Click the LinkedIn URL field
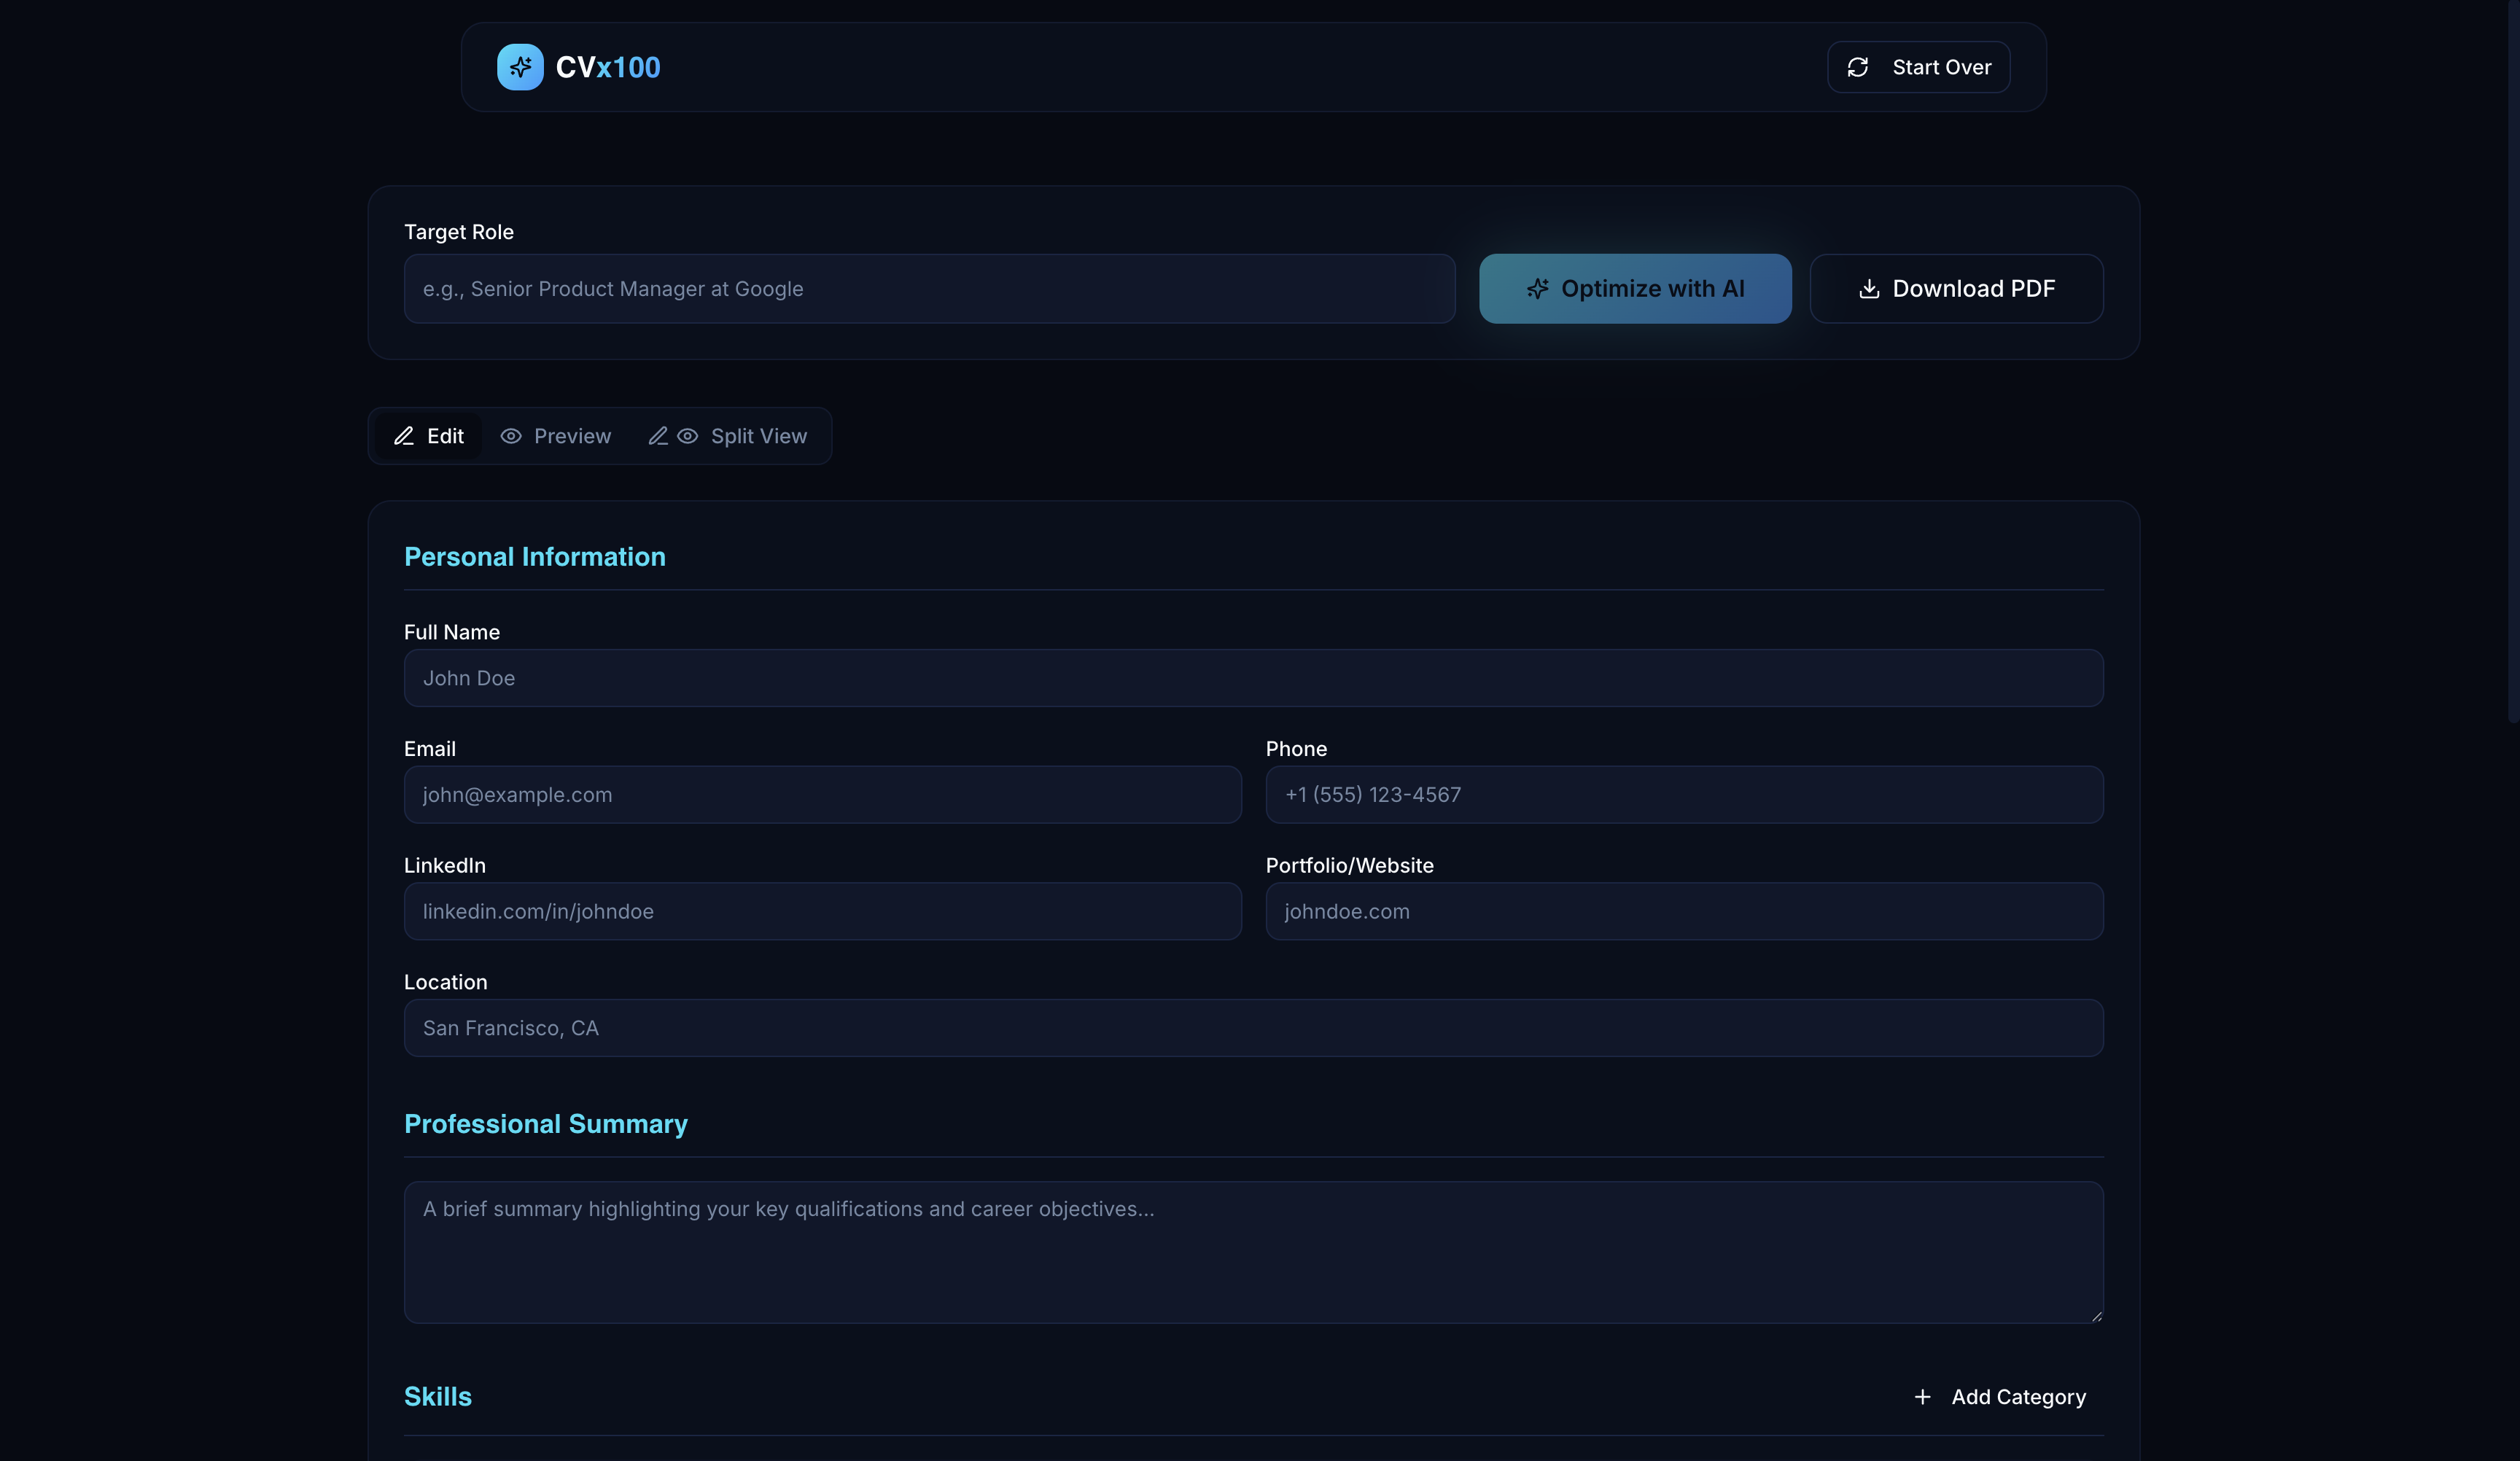The height and width of the screenshot is (1461, 2520). [x=822, y=911]
